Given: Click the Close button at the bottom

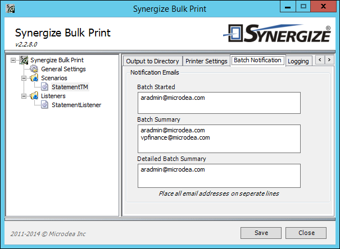Looking at the screenshot, I should pyautogui.click(x=306, y=233).
